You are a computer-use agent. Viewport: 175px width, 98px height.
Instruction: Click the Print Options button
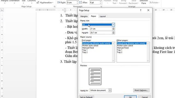pyautogui.click(x=141, y=90)
